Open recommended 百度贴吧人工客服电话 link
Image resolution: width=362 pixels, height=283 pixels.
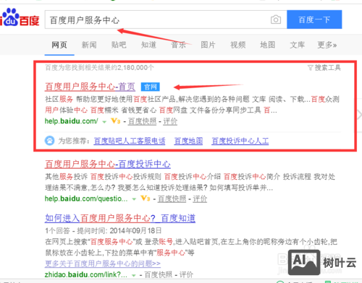[x=130, y=141]
